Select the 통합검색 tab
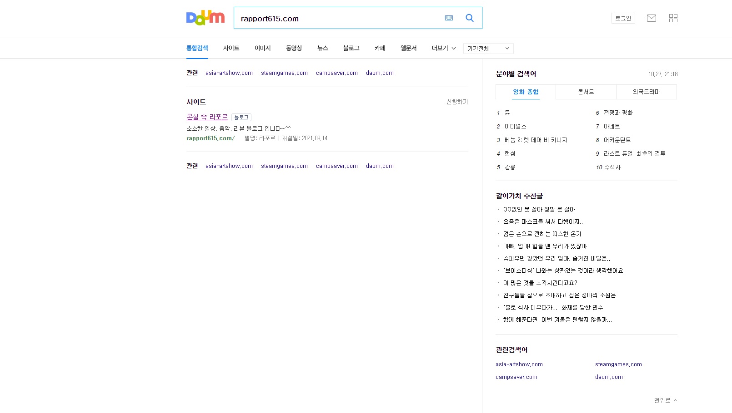The width and height of the screenshot is (732, 413). 197,48
